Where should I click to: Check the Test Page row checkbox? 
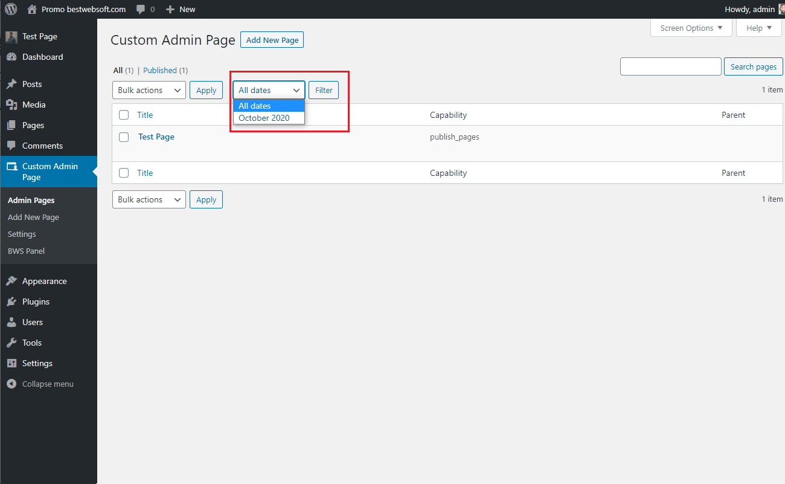tap(124, 137)
